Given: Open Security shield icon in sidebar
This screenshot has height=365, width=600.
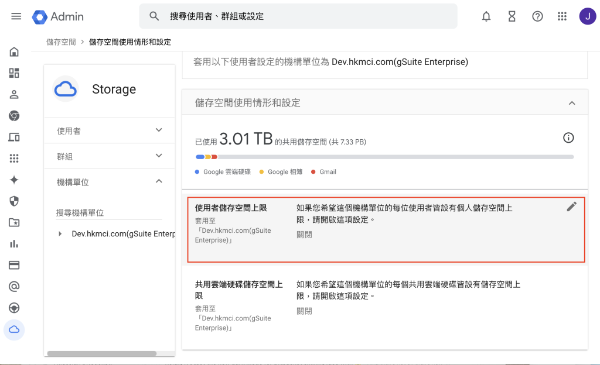Looking at the screenshot, I should coord(14,201).
